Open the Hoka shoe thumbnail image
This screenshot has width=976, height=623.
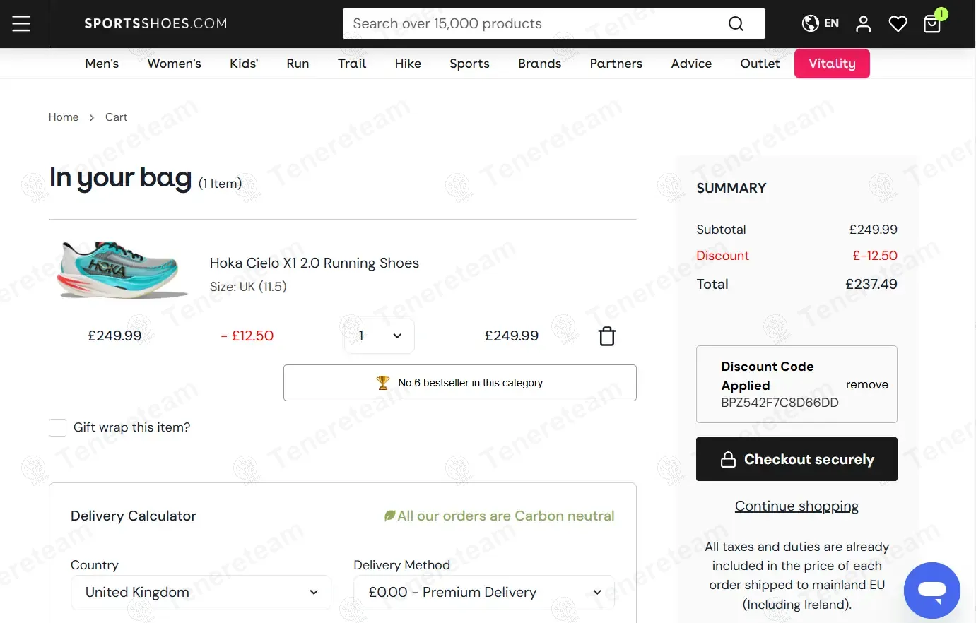(122, 269)
